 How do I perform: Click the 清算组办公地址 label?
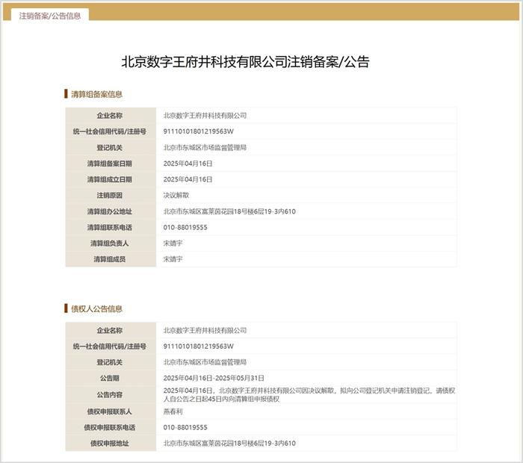tap(110, 211)
